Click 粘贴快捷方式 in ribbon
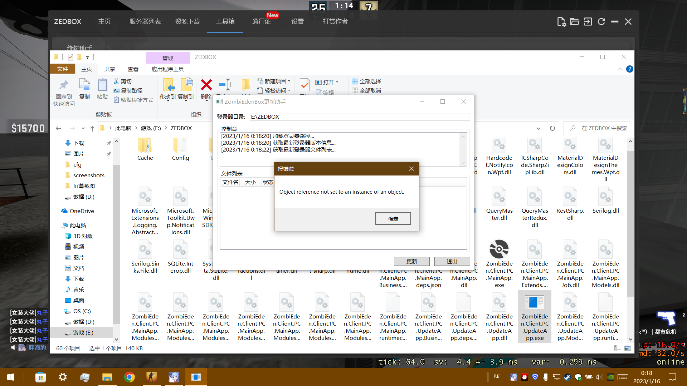Screen dimensions: 687x386 coord(133,100)
